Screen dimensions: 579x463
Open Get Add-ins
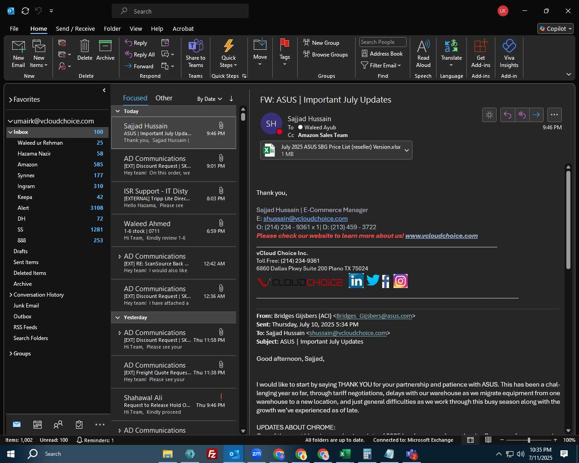(x=480, y=53)
